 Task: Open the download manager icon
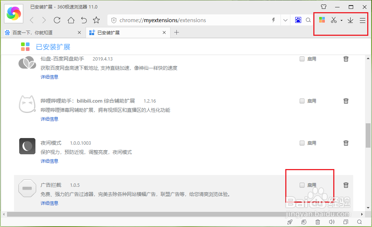pyautogui.click(x=350, y=20)
